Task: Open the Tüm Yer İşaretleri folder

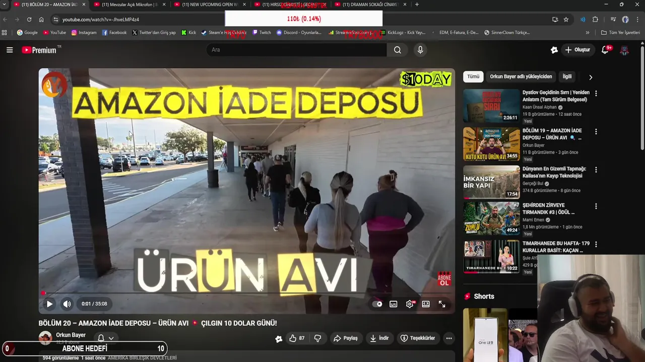Action: 621,33
